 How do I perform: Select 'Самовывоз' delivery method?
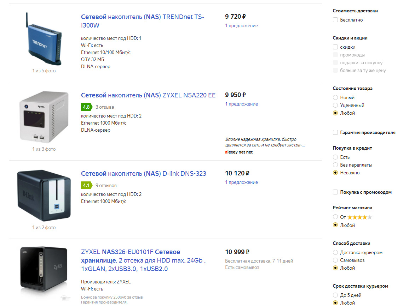(335, 260)
